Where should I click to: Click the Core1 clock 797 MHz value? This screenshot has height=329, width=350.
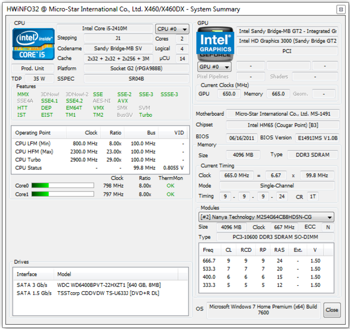pyautogui.click(x=113, y=194)
